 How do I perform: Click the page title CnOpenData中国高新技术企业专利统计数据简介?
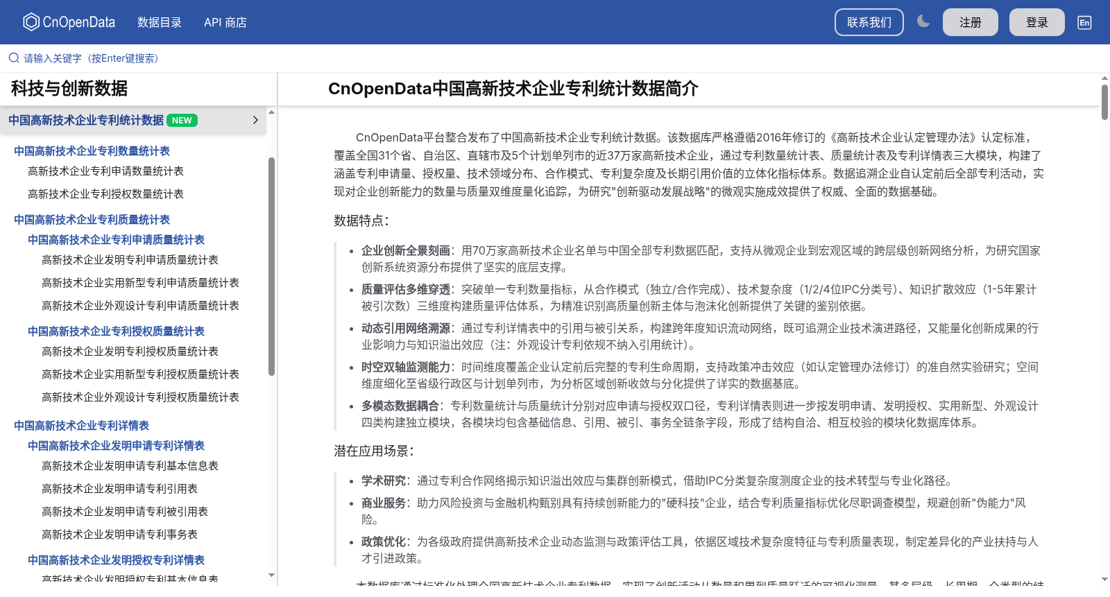click(x=513, y=89)
